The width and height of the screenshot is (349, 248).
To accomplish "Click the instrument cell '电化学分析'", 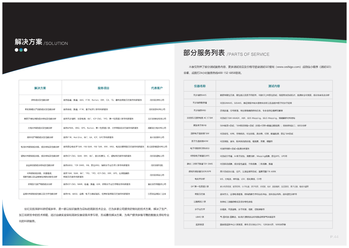I will [x=200, y=179].
